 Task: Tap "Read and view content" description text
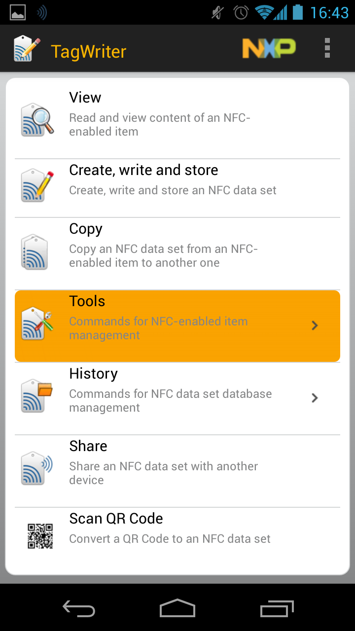coord(160,125)
